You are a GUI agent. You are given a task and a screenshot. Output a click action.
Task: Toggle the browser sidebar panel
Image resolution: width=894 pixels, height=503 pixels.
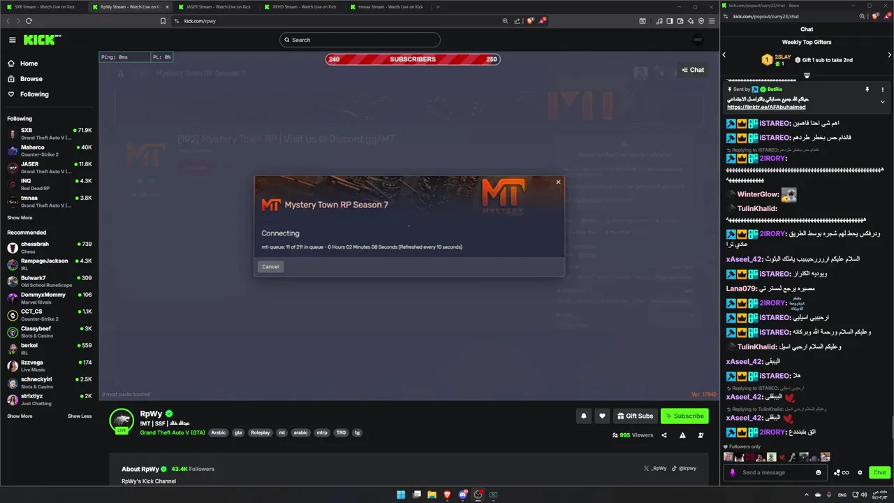coord(670,21)
